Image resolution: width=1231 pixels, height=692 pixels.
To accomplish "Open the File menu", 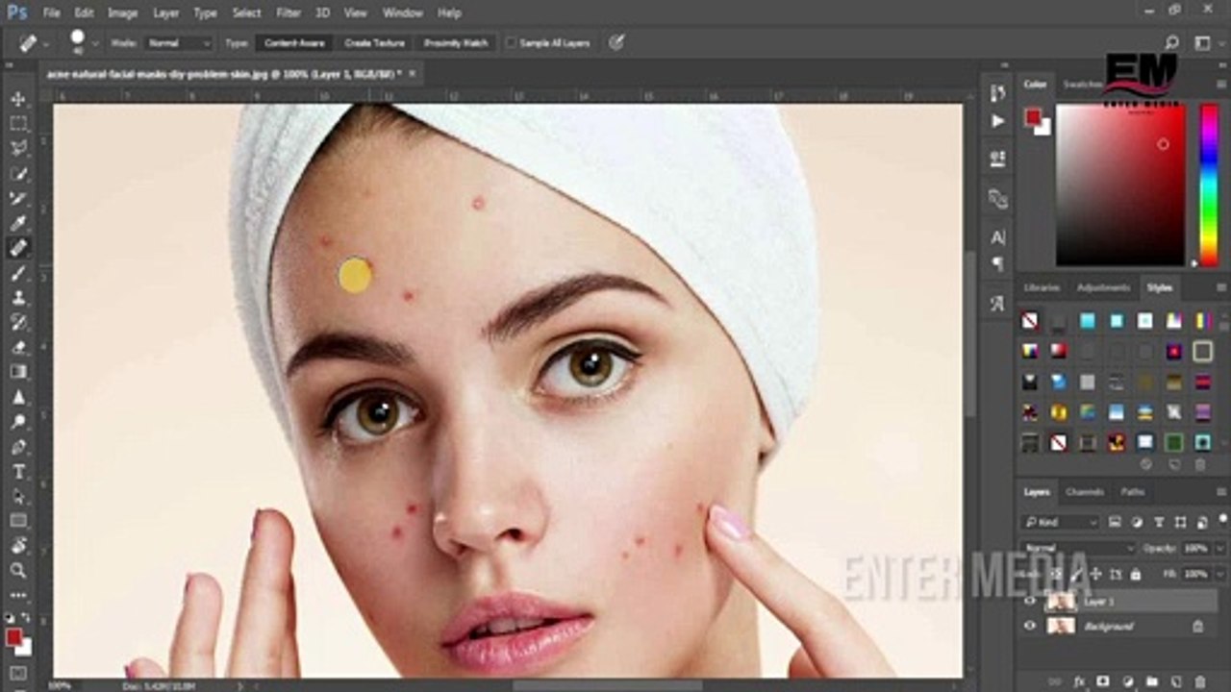I will 51,13.
